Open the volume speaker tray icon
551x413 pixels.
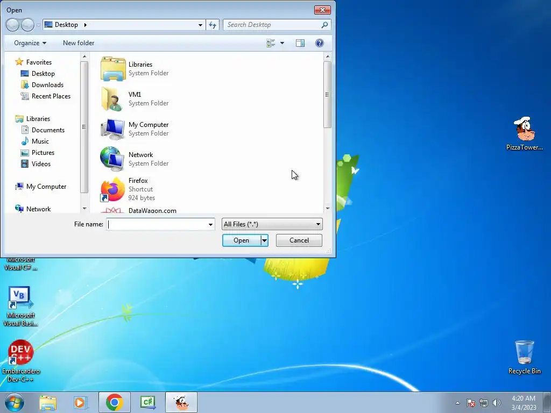coord(496,403)
